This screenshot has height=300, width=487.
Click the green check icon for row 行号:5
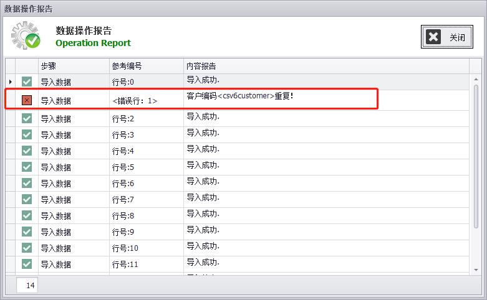[27, 167]
